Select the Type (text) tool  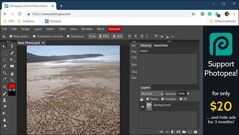pyautogui.click(x=12, y=46)
